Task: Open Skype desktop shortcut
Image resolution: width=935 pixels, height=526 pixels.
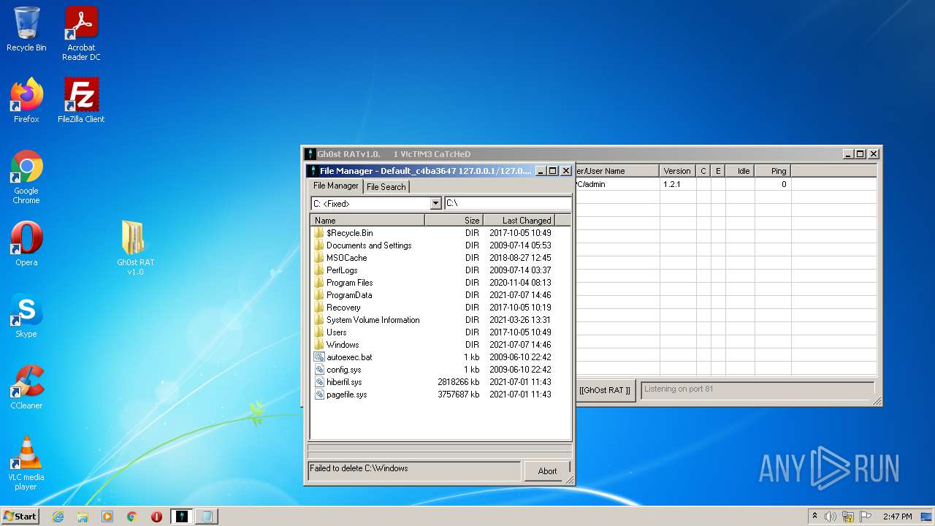Action: pos(26,315)
